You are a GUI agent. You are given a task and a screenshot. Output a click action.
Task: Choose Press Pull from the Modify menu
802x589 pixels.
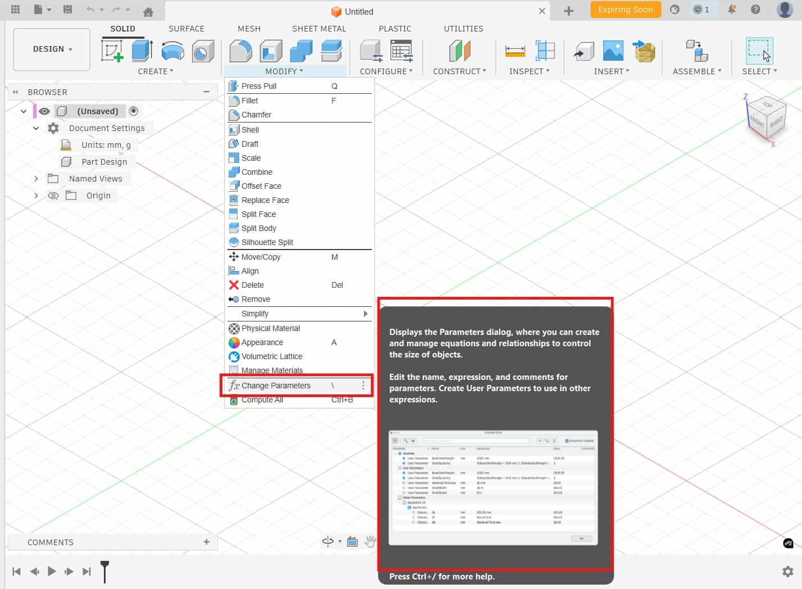click(x=299, y=86)
